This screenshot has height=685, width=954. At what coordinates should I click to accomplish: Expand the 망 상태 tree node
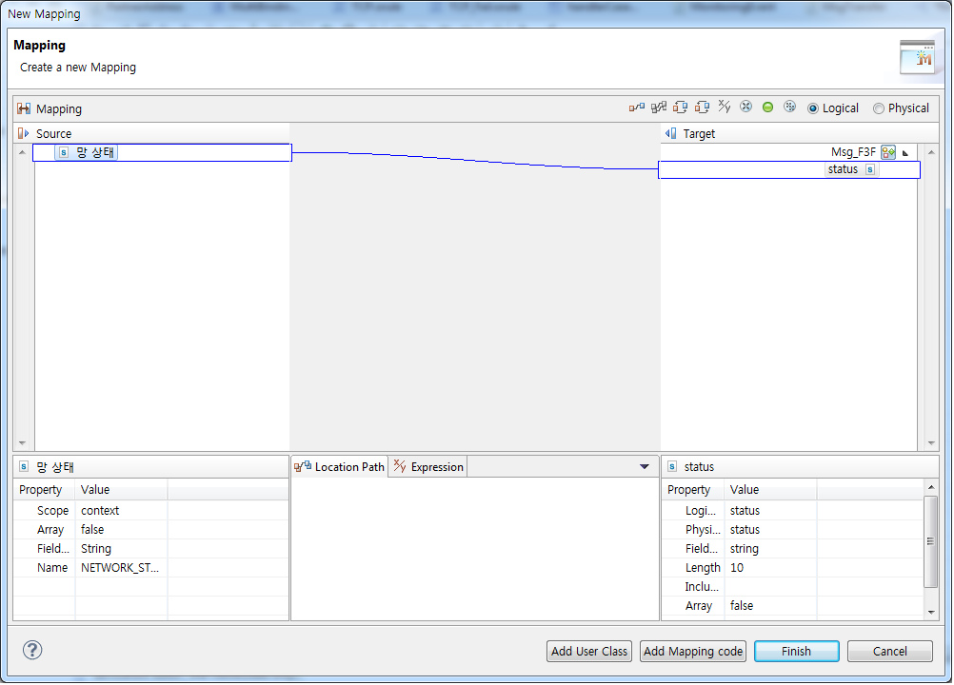pos(46,152)
